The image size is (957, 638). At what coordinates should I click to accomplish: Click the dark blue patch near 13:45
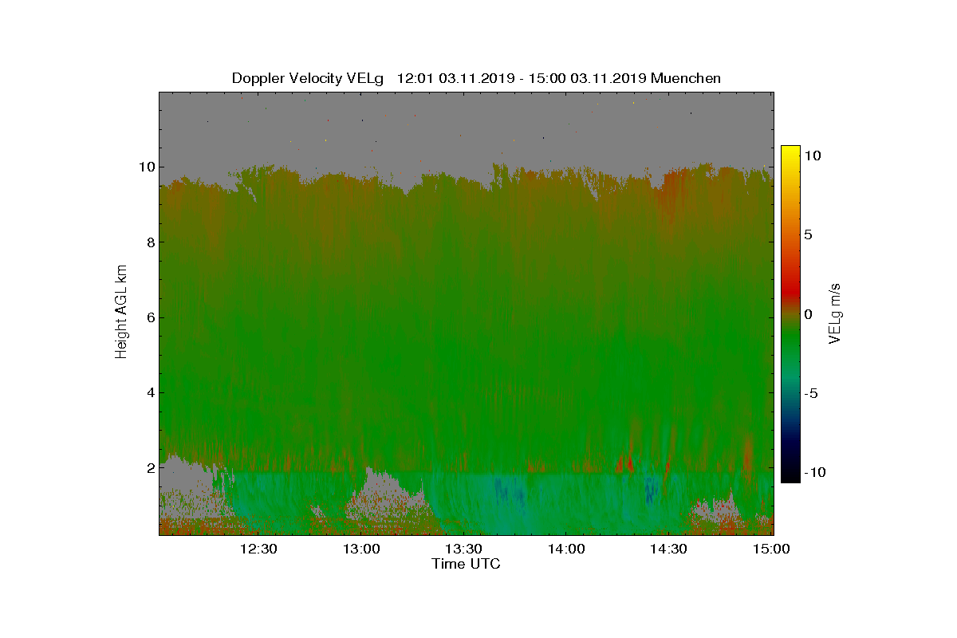click(x=510, y=491)
